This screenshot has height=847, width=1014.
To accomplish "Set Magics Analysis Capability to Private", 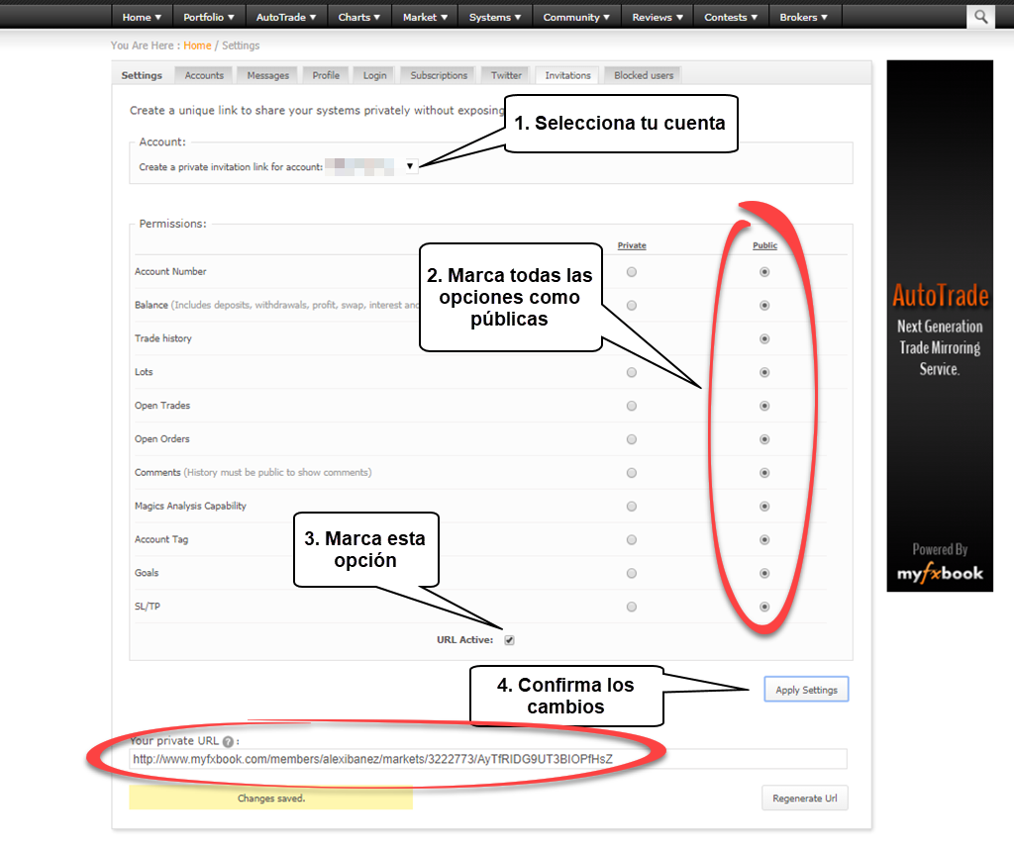I will pyautogui.click(x=631, y=507).
